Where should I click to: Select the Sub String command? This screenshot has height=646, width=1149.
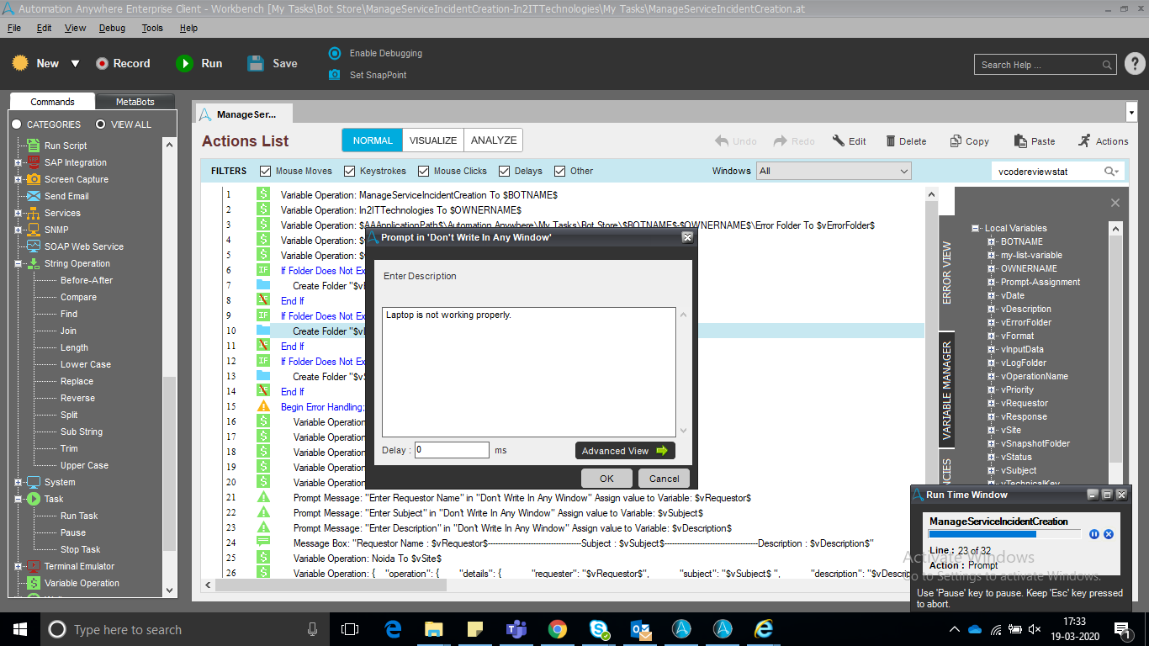[82, 432]
